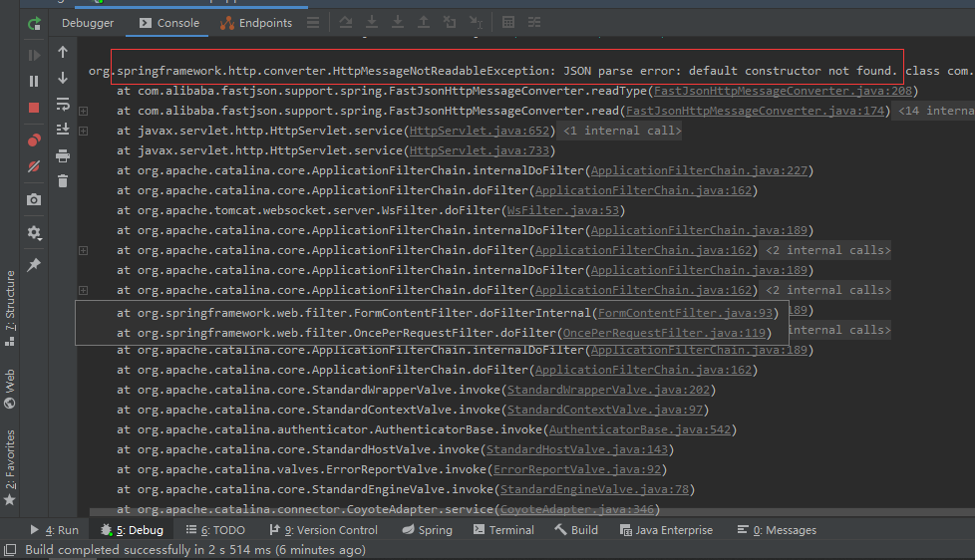975x560 pixels.
Task: Open Version Control tool window
Action: [323, 530]
